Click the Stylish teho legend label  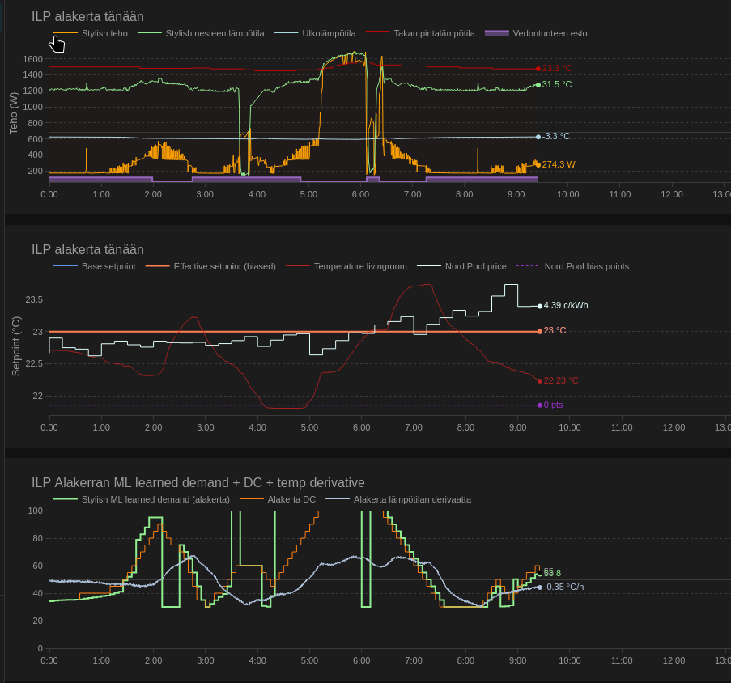(104, 33)
